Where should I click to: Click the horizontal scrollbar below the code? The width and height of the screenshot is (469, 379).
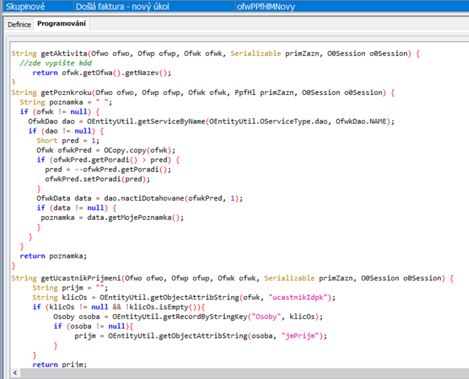(235, 373)
